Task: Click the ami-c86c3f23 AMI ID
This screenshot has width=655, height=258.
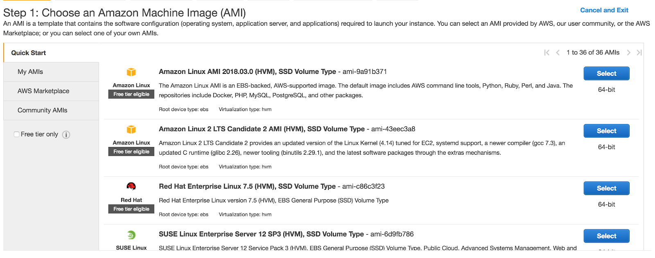Action: point(364,187)
